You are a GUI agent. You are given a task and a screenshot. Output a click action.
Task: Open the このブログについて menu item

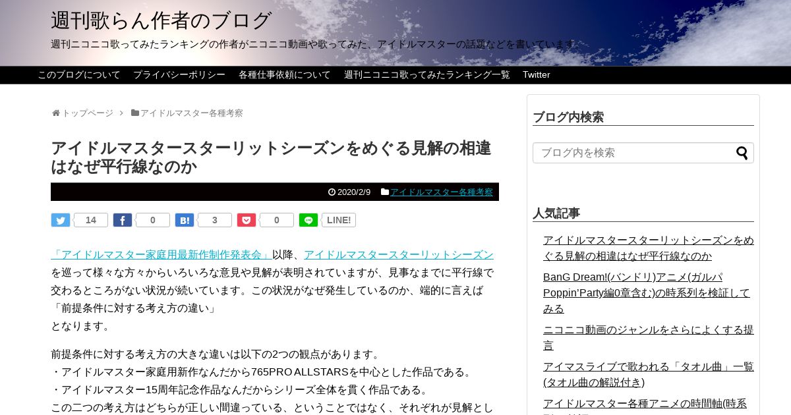click(x=79, y=74)
